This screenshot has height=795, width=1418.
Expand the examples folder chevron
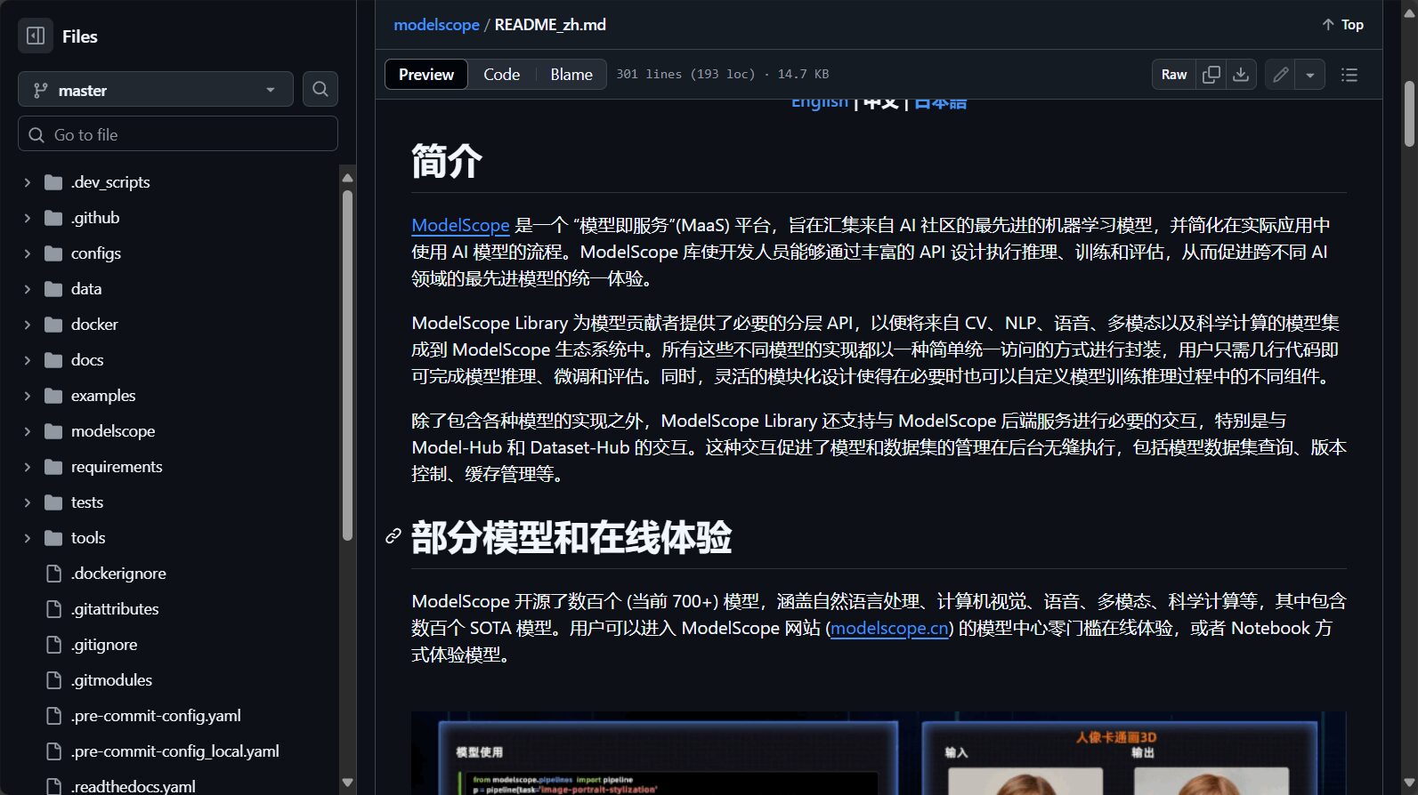click(27, 396)
